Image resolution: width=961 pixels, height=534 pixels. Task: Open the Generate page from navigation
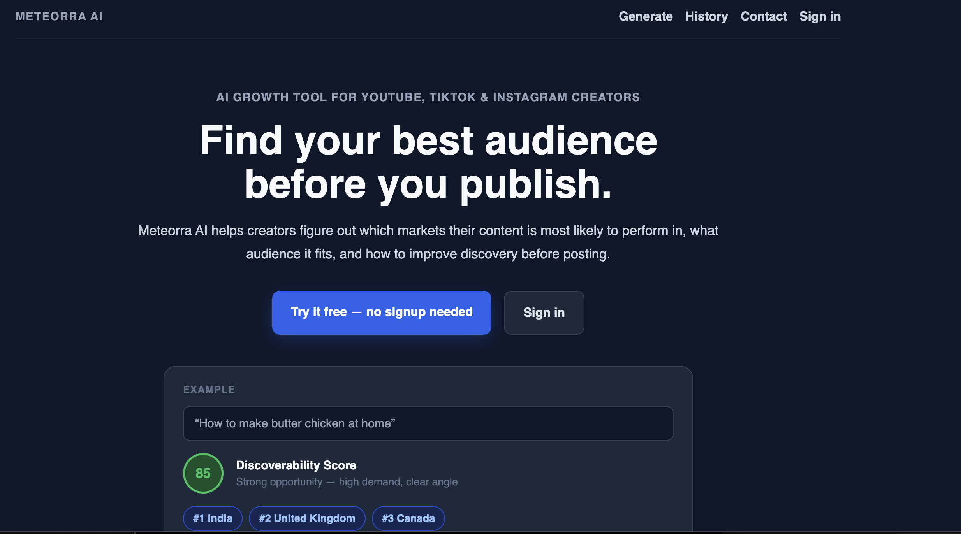click(646, 16)
